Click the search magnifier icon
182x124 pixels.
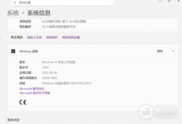[15, 3]
